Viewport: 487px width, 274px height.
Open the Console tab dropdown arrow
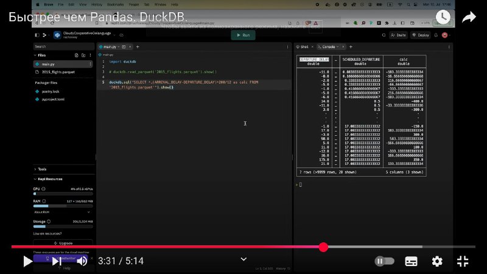tap(338, 47)
